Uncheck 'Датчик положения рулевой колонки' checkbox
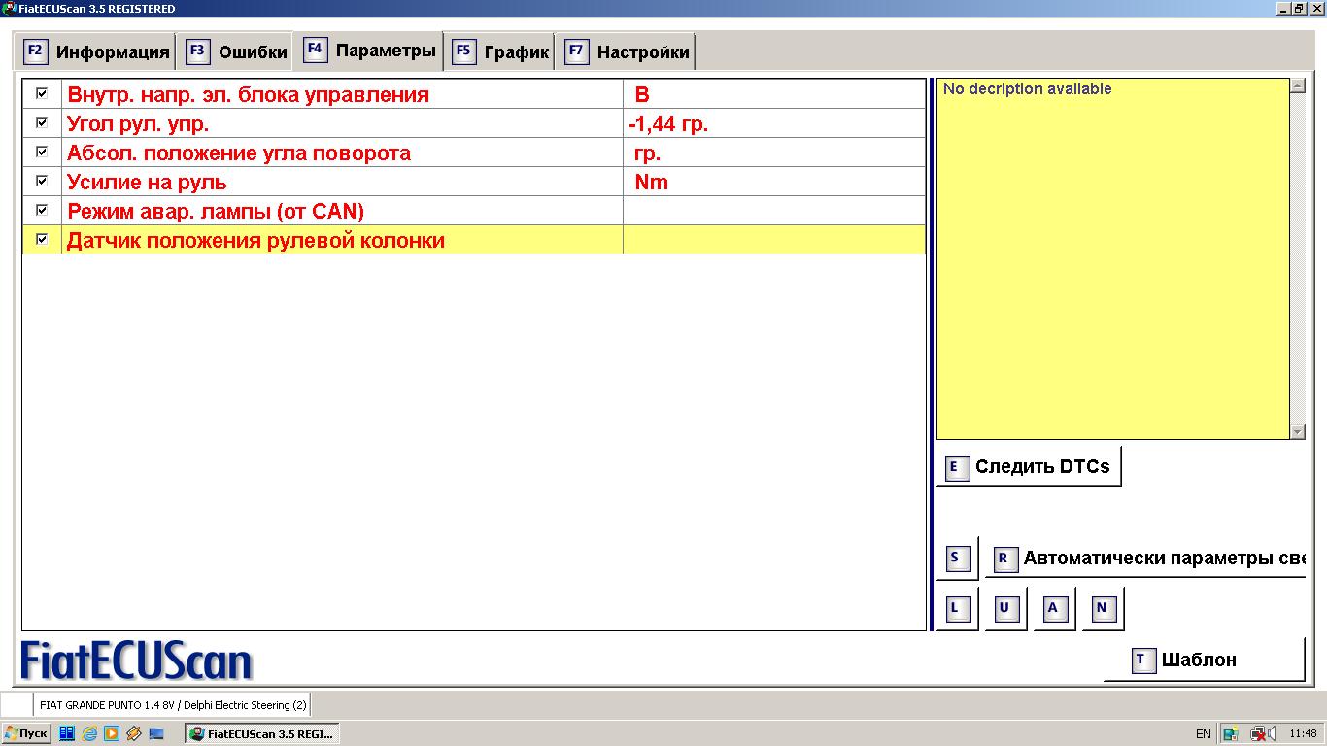The image size is (1327, 746). [42, 240]
